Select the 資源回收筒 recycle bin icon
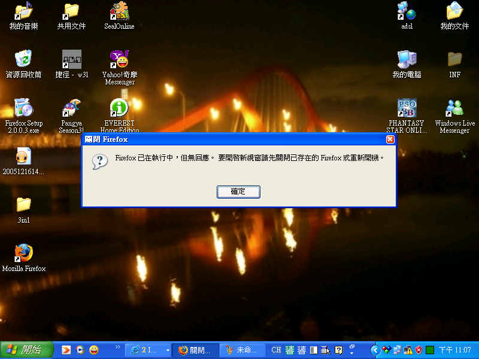479x359 pixels. [23, 60]
